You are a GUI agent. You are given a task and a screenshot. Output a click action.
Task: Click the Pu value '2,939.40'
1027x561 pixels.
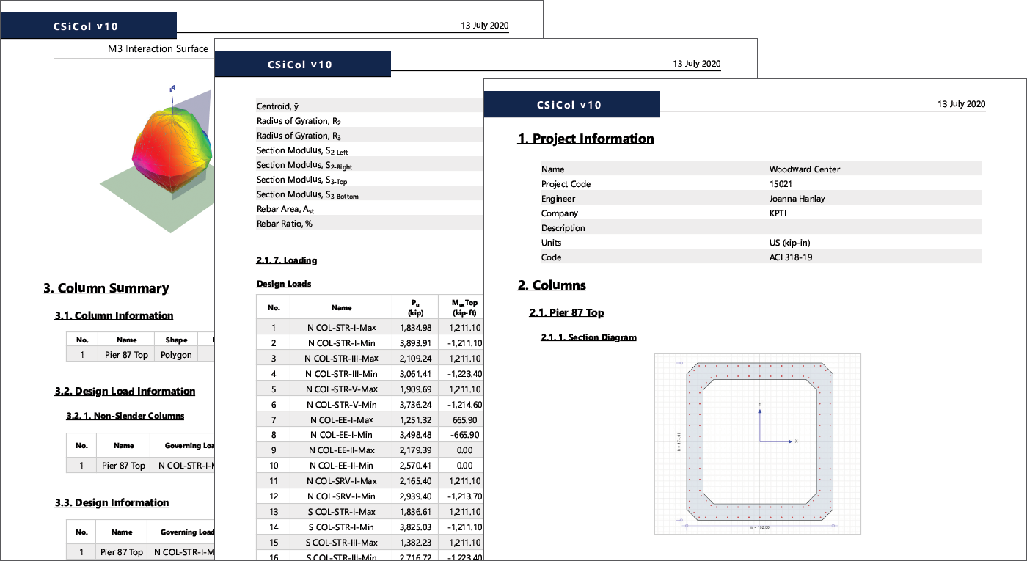415,496
